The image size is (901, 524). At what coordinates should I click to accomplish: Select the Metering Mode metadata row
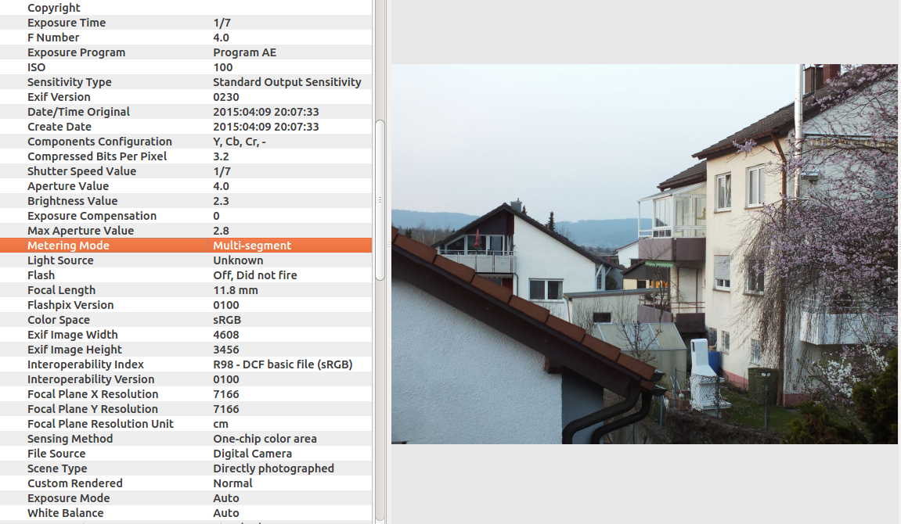186,246
